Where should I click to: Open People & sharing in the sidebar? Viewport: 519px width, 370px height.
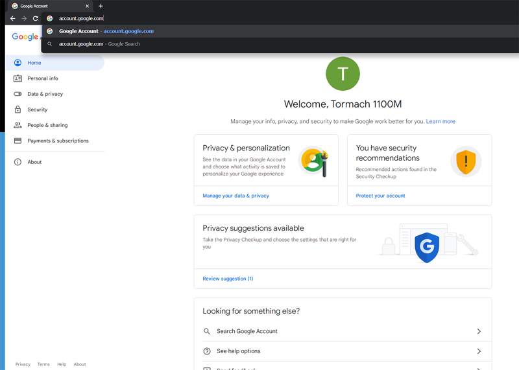point(55,125)
